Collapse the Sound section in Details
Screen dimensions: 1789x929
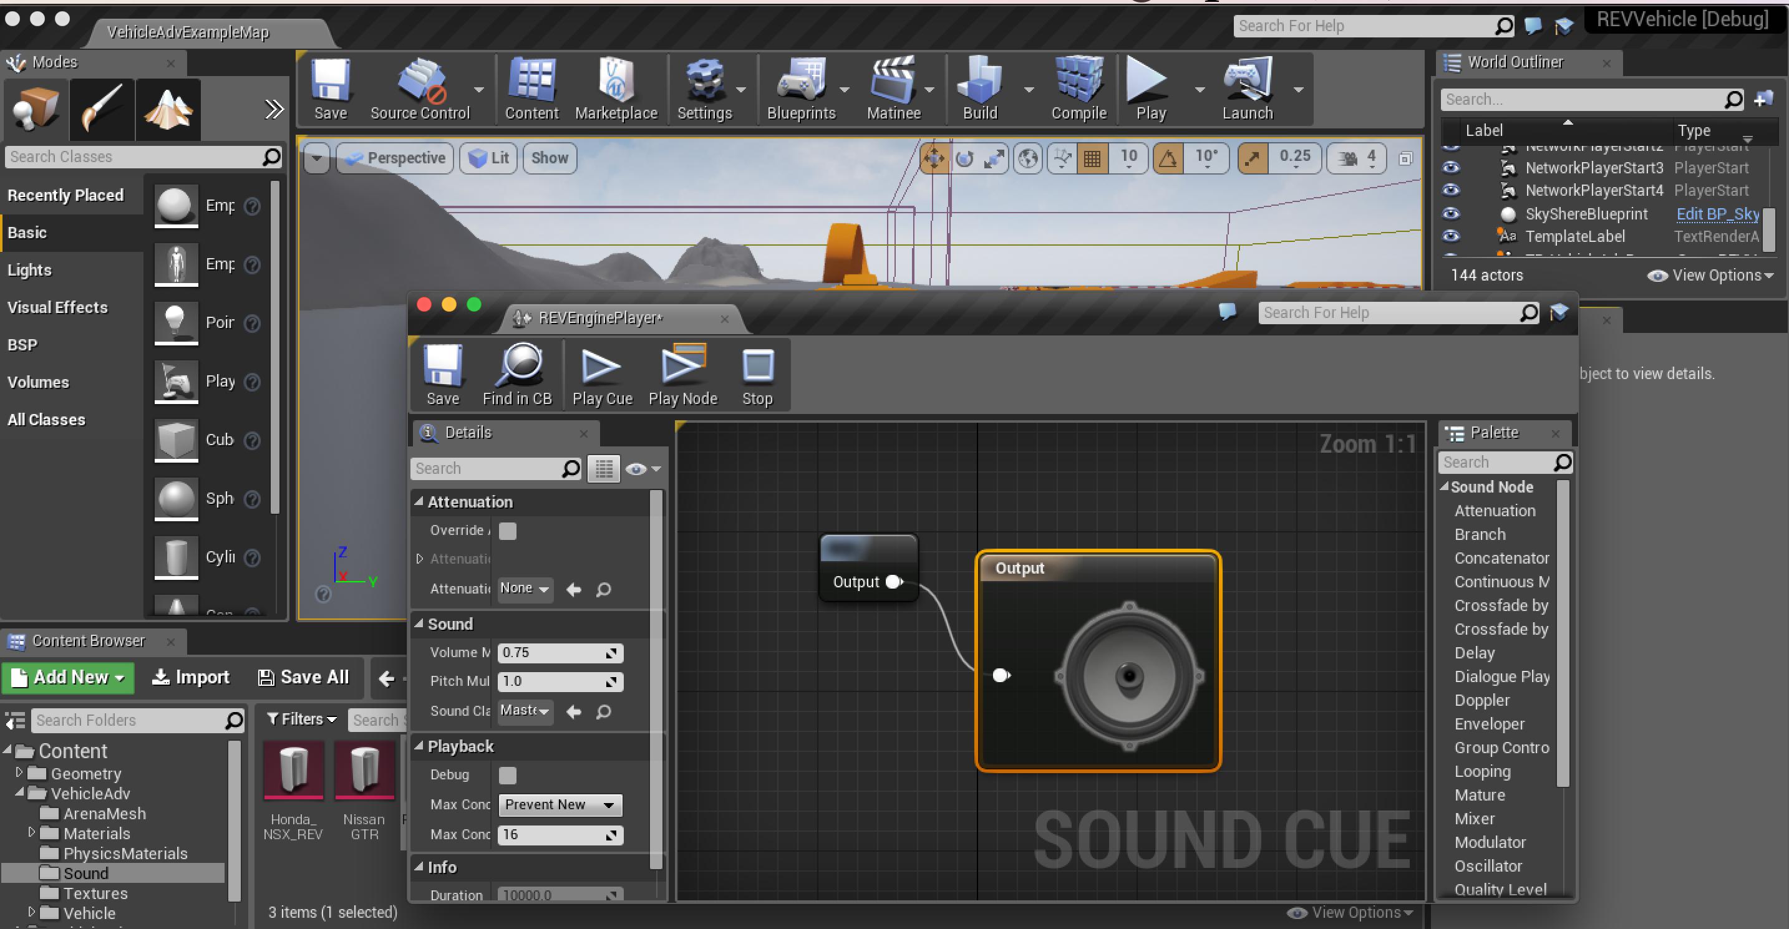419,623
